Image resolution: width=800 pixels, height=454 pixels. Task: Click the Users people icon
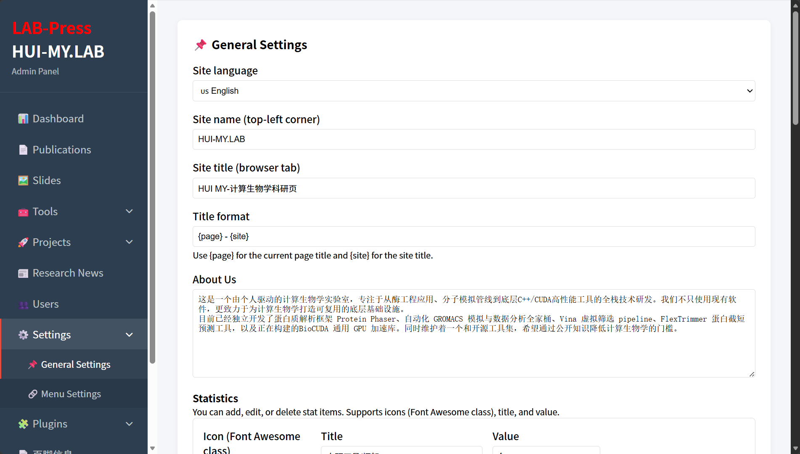(x=23, y=304)
